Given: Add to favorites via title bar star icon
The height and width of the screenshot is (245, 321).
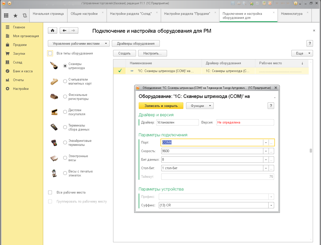Looking at the screenshot, I should pyautogui.click(x=252, y=3).
